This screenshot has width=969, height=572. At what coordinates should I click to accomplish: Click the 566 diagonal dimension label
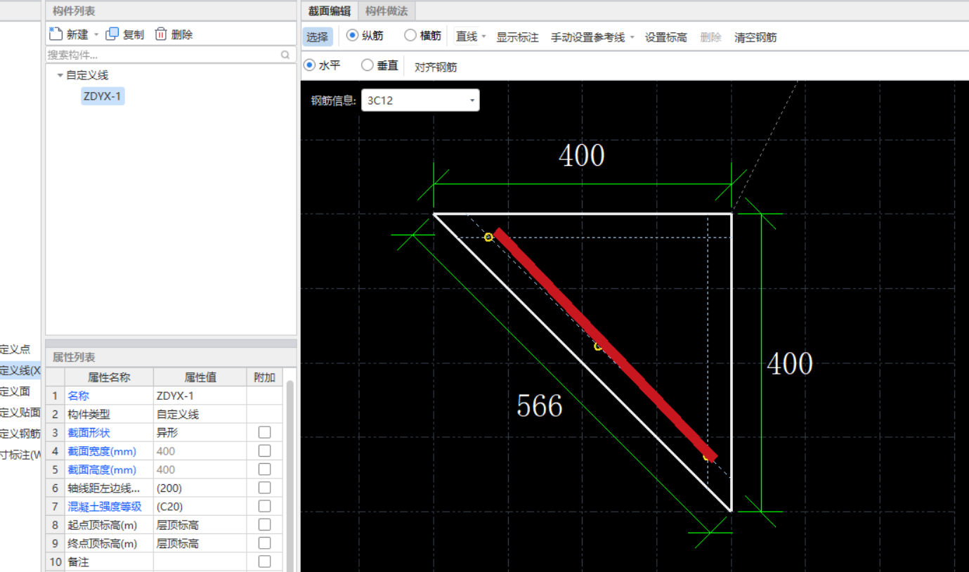(540, 406)
